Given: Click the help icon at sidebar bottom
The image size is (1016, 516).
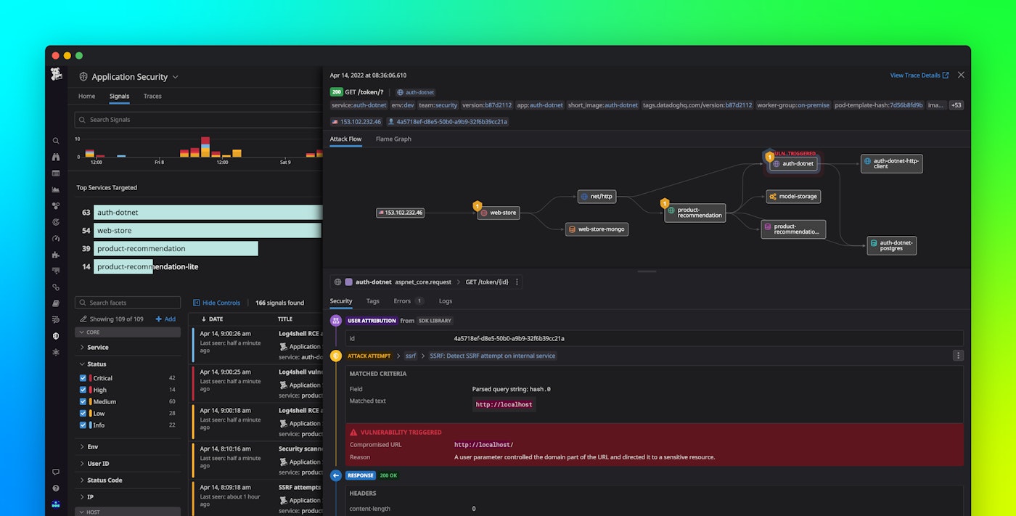Looking at the screenshot, I should click(x=55, y=488).
